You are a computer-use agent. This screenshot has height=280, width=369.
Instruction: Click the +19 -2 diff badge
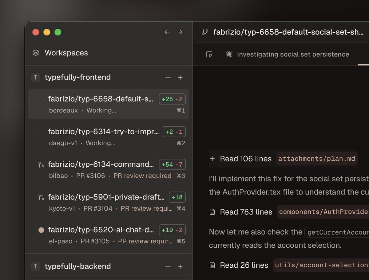click(172, 230)
